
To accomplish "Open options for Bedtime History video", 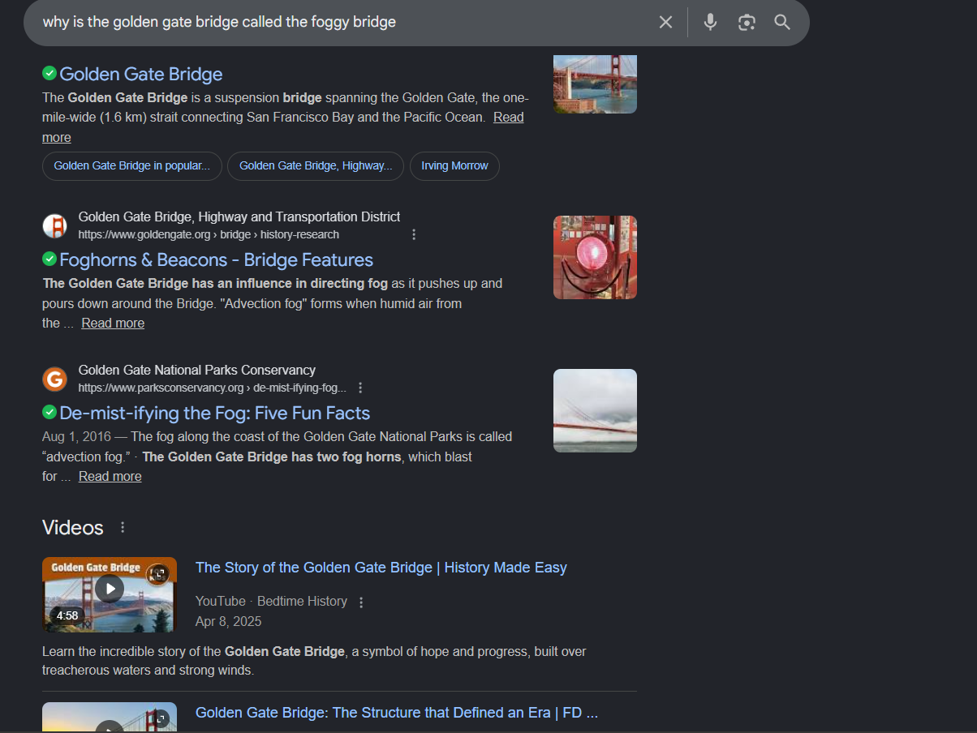I will (362, 602).
